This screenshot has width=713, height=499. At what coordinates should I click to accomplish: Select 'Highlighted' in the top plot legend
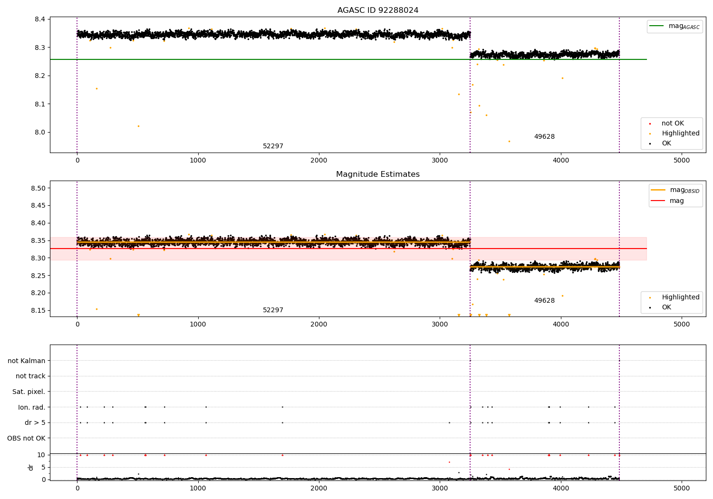pos(681,134)
